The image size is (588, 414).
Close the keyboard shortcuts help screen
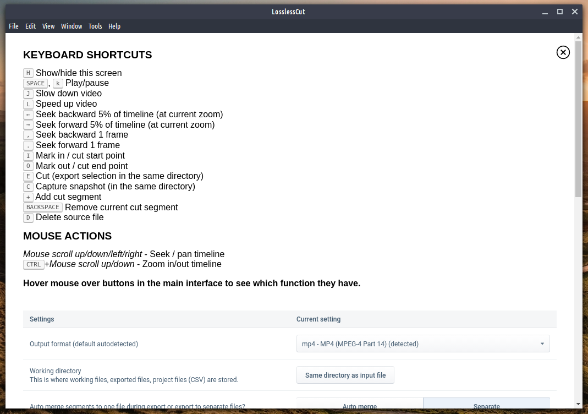pyautogui.click(x=563, y=52)
